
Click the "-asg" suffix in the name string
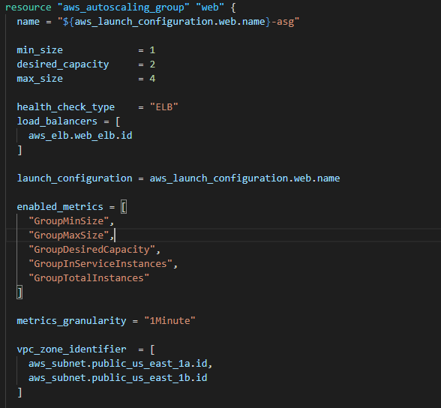point(283,22)
